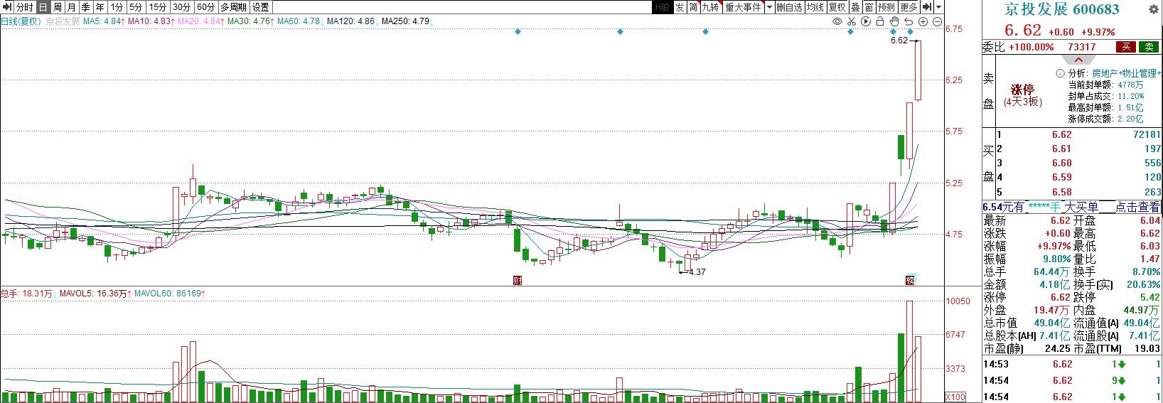Viewport: 1163px width, 403px height.
Task: Select the 月 monthly period tab
Action: point(72,7)
